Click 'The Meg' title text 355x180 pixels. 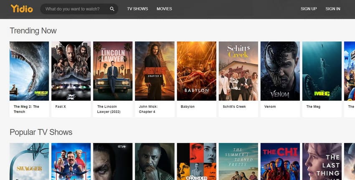click(x=313, y=106)
